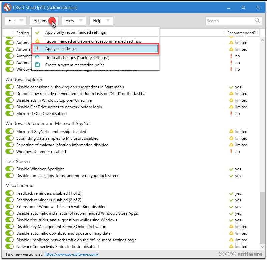The image size is (267, 260).
Task: Toggle Network Connectivity Status Indicator disabled
Action: coord(10,246)
